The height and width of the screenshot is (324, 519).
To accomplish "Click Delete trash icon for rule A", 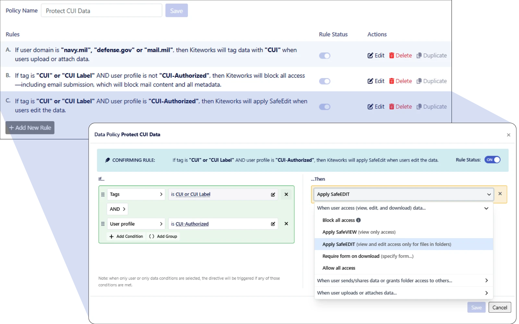I will coord(392,55).
